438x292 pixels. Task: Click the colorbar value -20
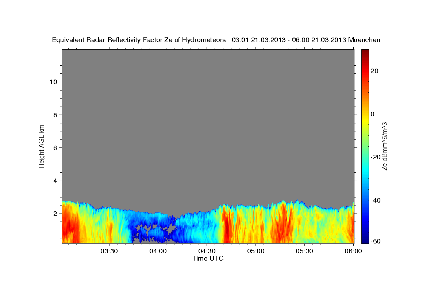click(375, 157)
